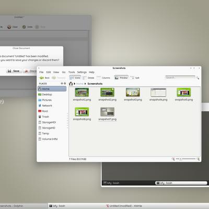Select Network in the Places panel
This screenshot has width=209, height=209.
pos(52,106)
